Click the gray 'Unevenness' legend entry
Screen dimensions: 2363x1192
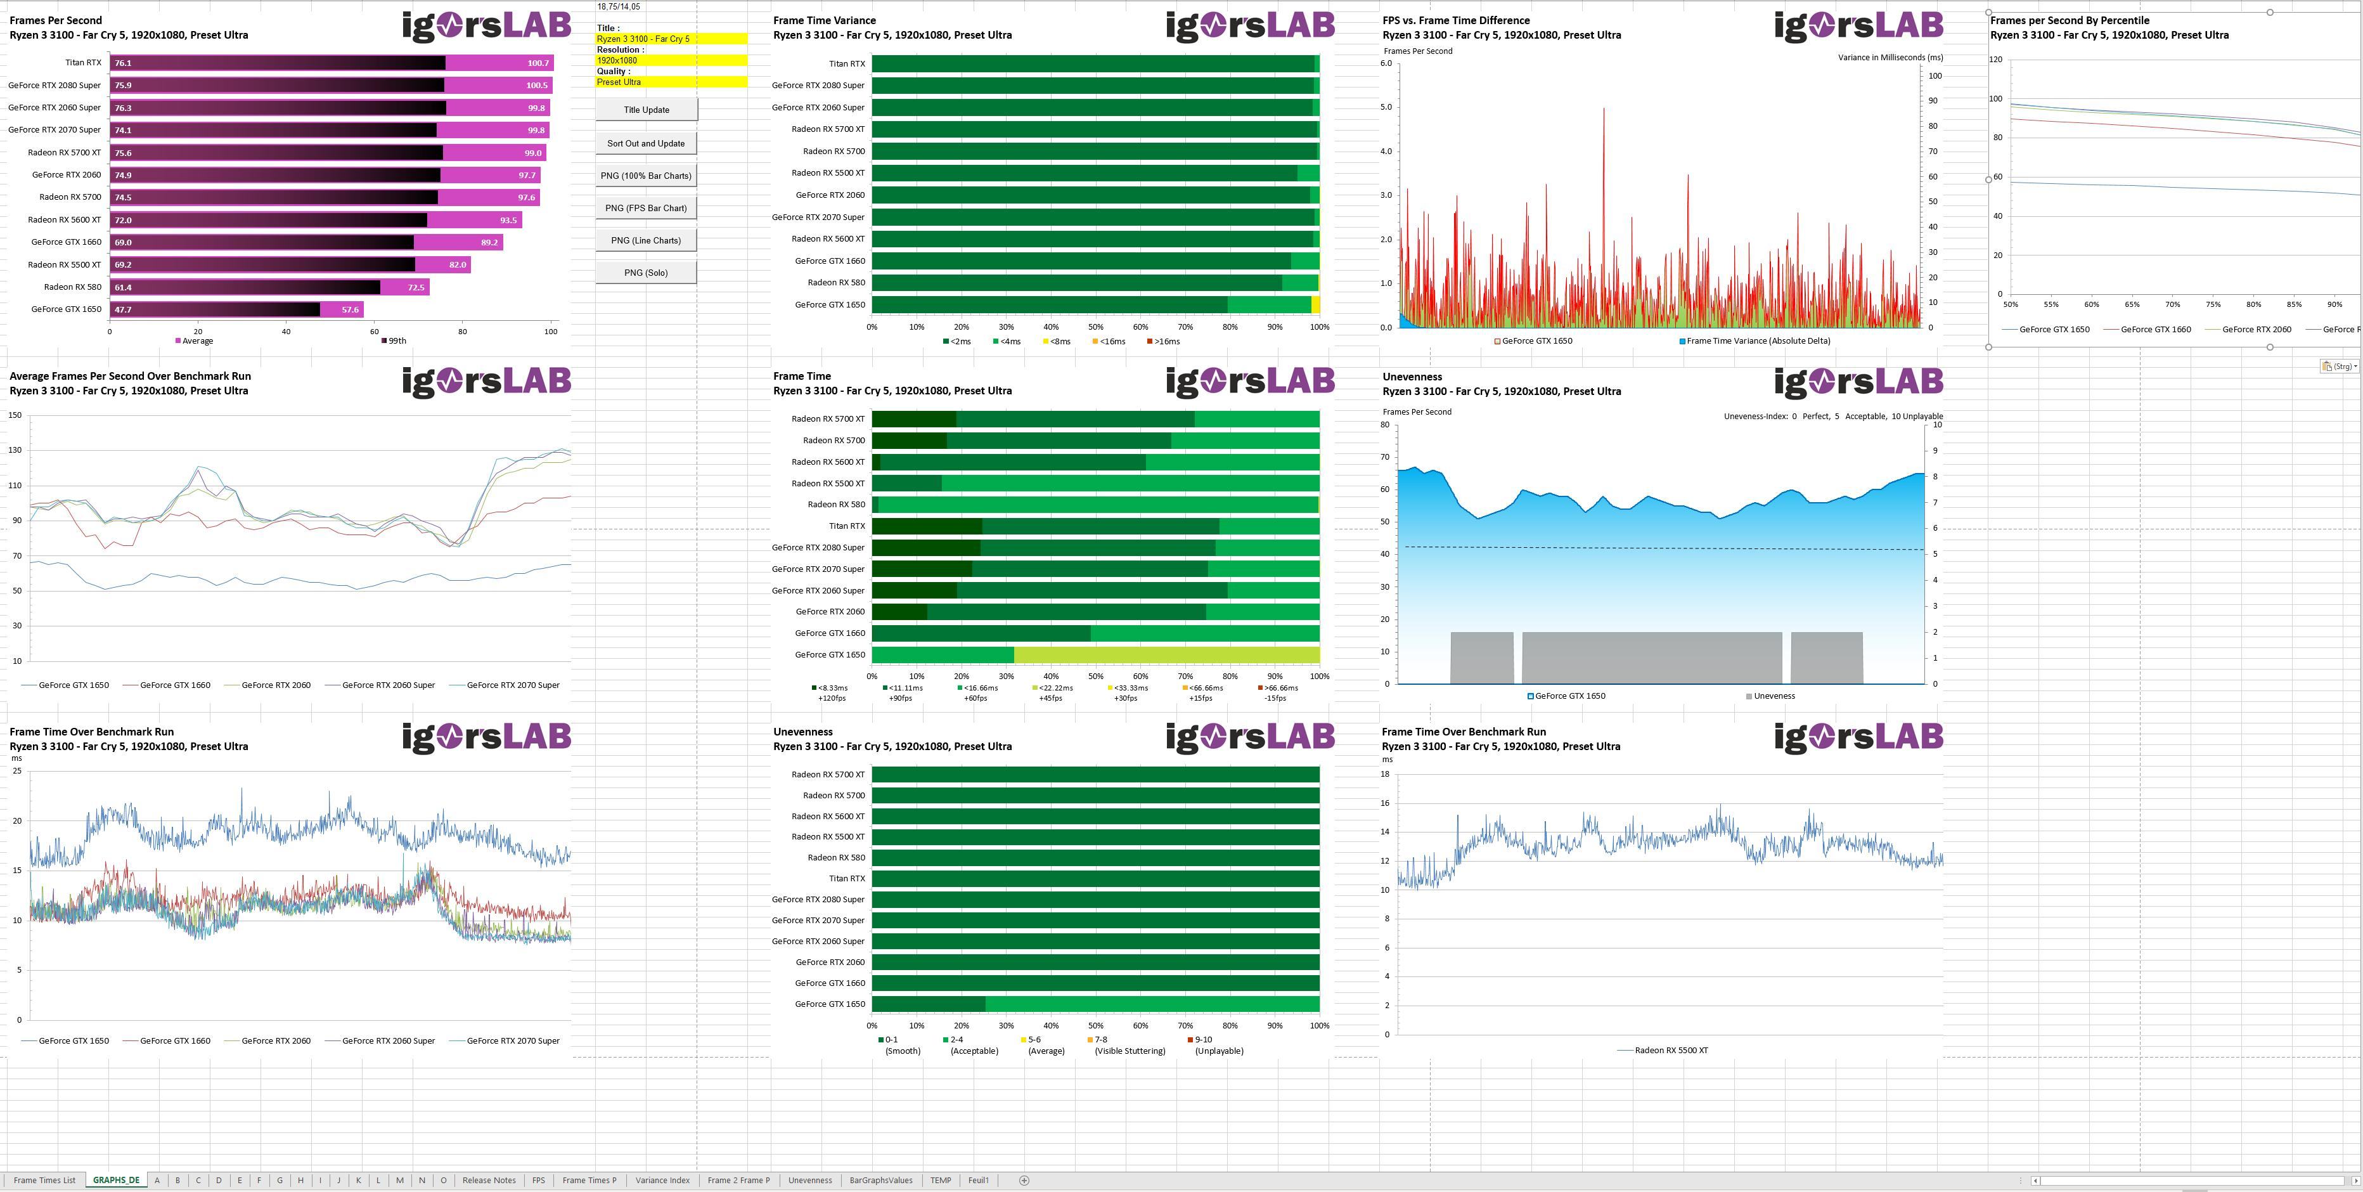(1770, 696)
